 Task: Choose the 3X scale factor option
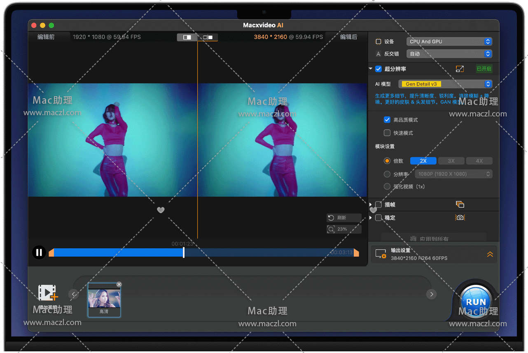(x=451, y=161)
